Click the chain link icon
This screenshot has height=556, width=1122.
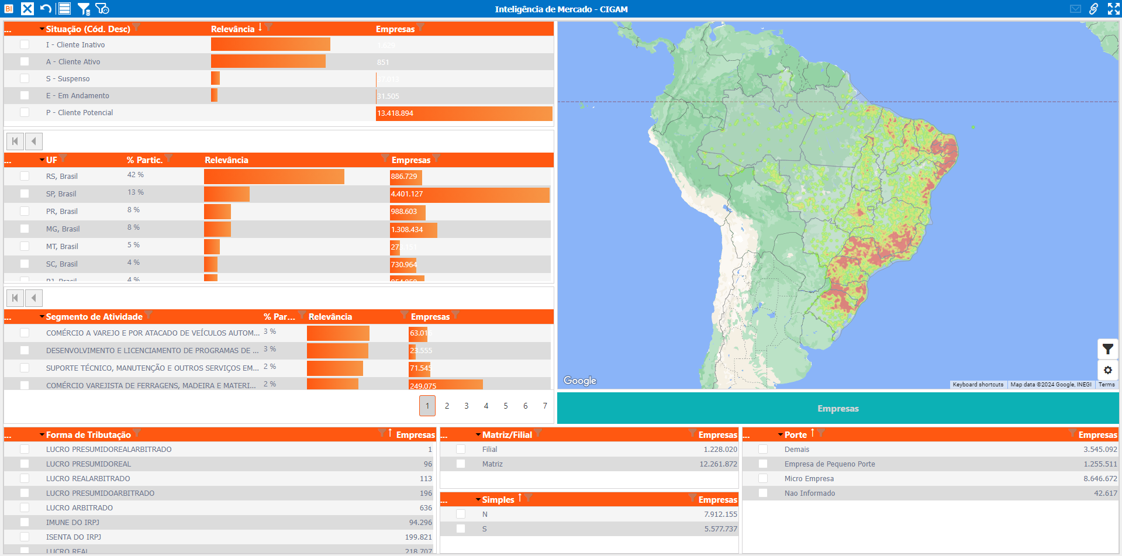pos(1093,9)
